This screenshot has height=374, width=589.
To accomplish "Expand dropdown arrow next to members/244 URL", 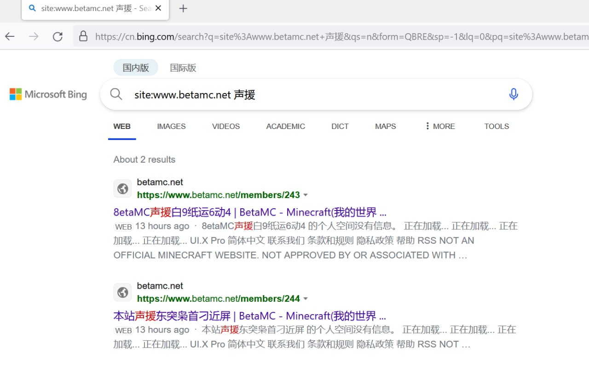I will 306,299.
